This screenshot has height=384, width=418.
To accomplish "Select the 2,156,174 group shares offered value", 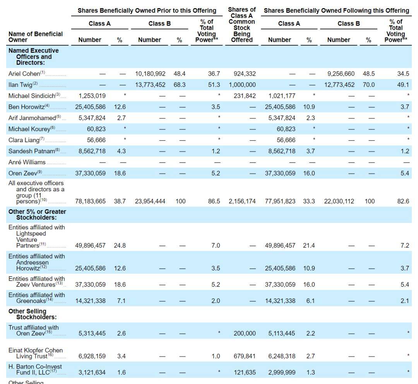I will tap(242, 201).
